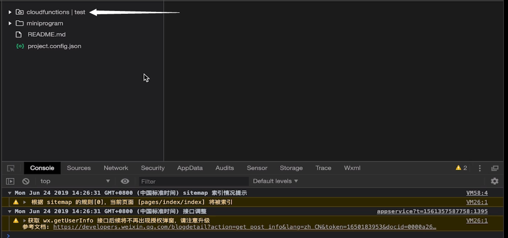The image size is (508, 238).
Task: Expand the 根据 sitemap 的规则 warning
Action: [x=25, y=202]
